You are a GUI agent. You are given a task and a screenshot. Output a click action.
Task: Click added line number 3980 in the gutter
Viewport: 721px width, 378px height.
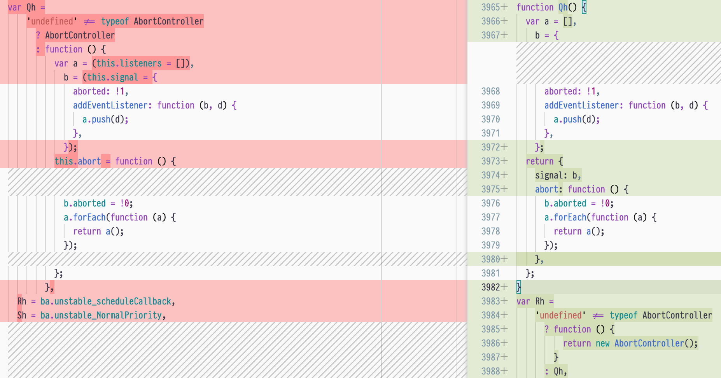coord(491,259)
